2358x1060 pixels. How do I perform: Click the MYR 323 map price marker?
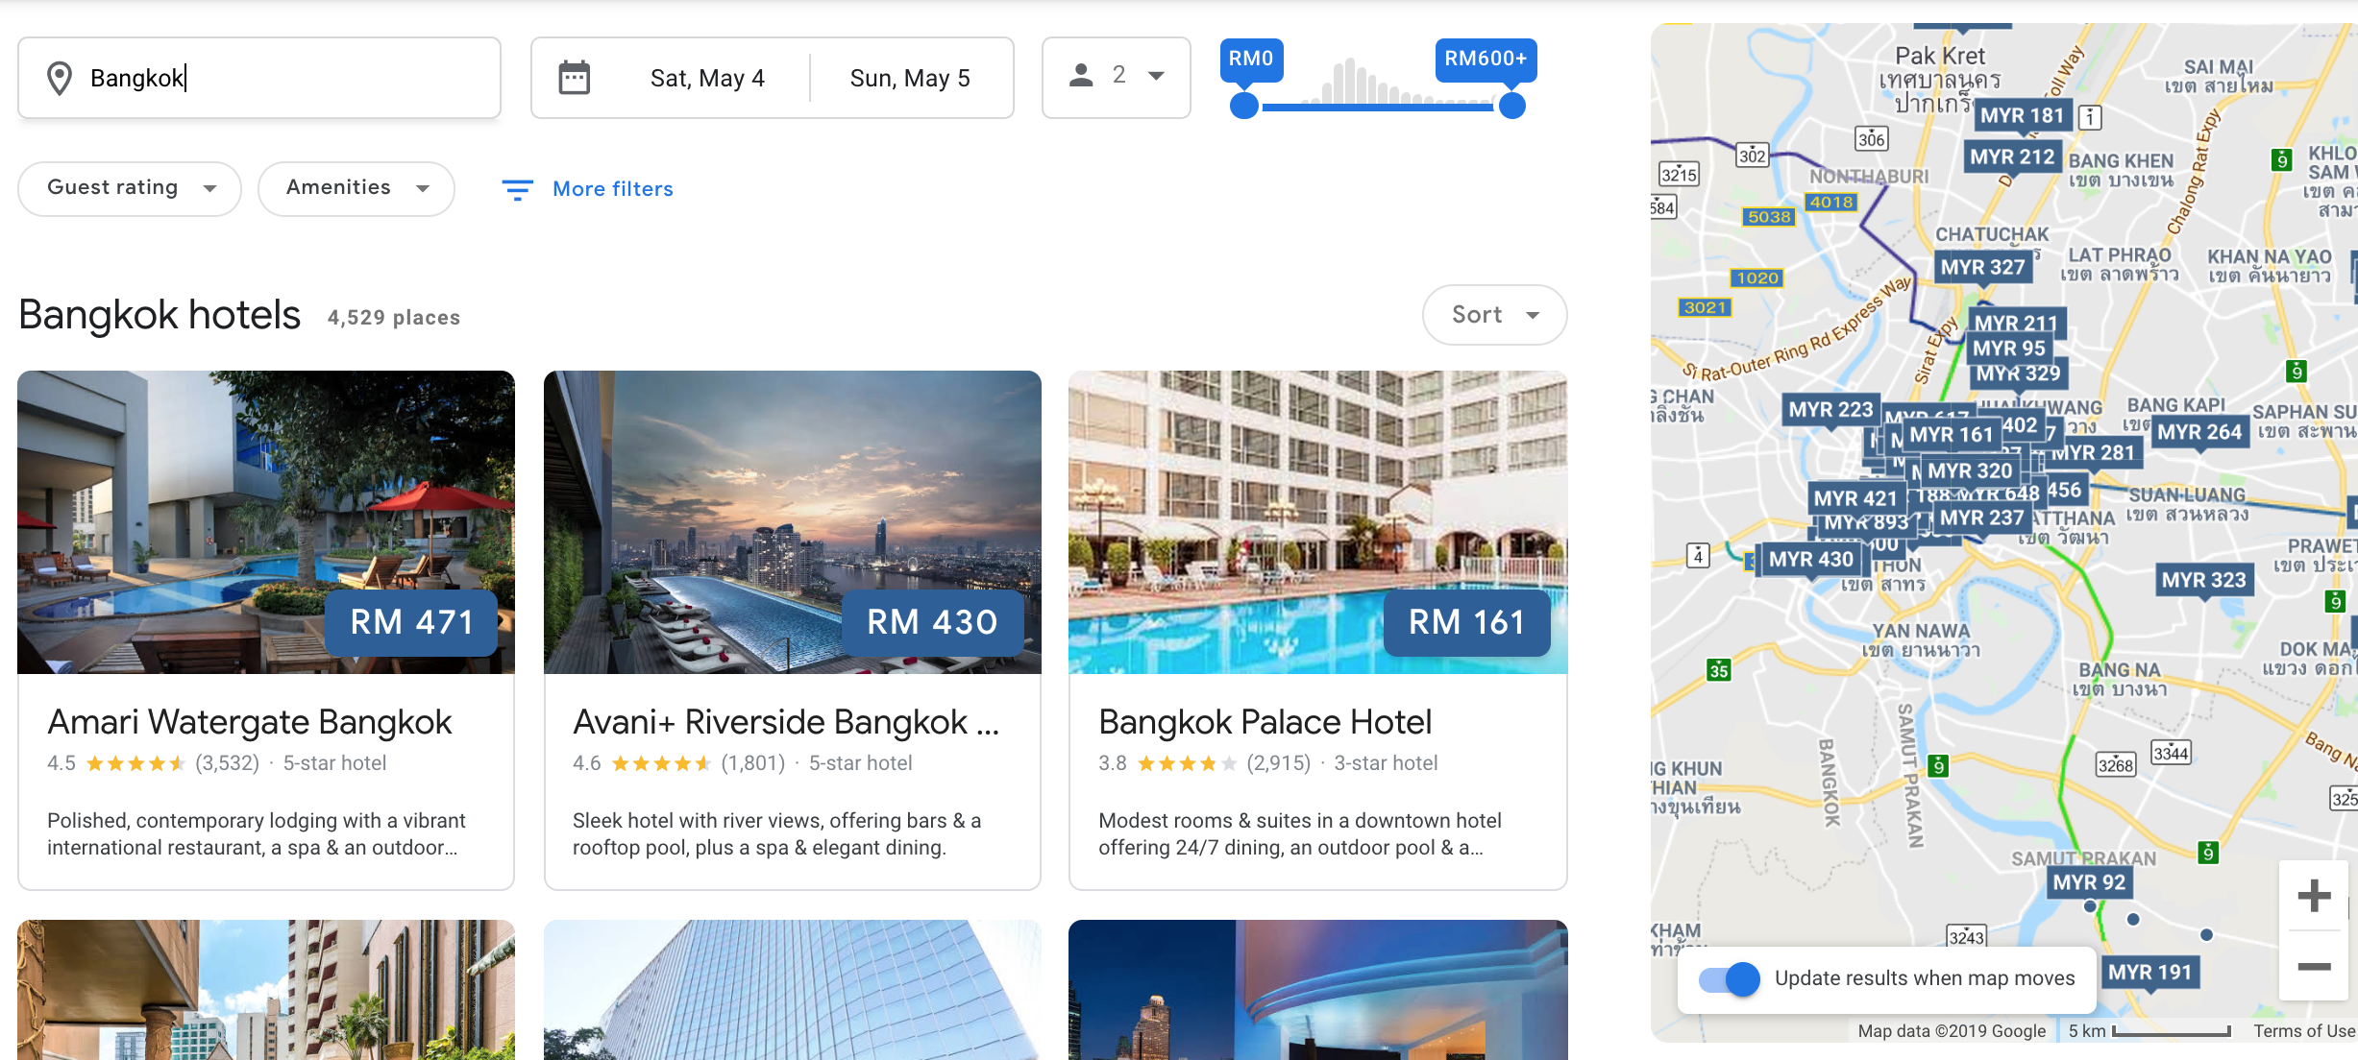(x=2203, y=580)
